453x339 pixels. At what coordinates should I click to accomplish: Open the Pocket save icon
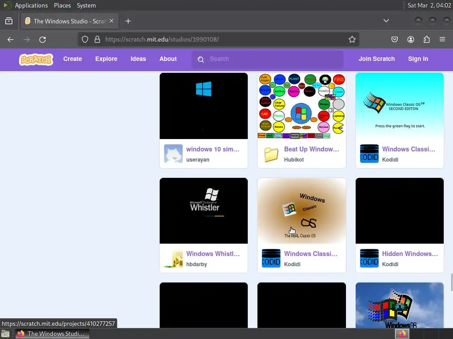tap(395, 39)
